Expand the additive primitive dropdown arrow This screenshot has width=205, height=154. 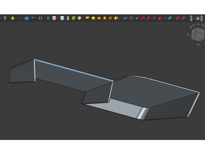[120, 18]
